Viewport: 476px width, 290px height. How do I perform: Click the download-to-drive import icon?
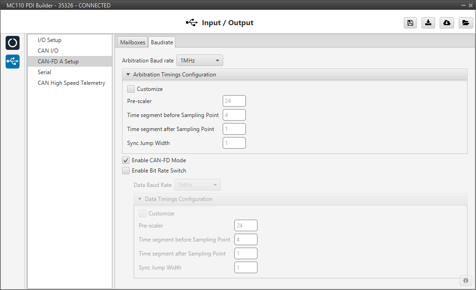tap(428, 23)
